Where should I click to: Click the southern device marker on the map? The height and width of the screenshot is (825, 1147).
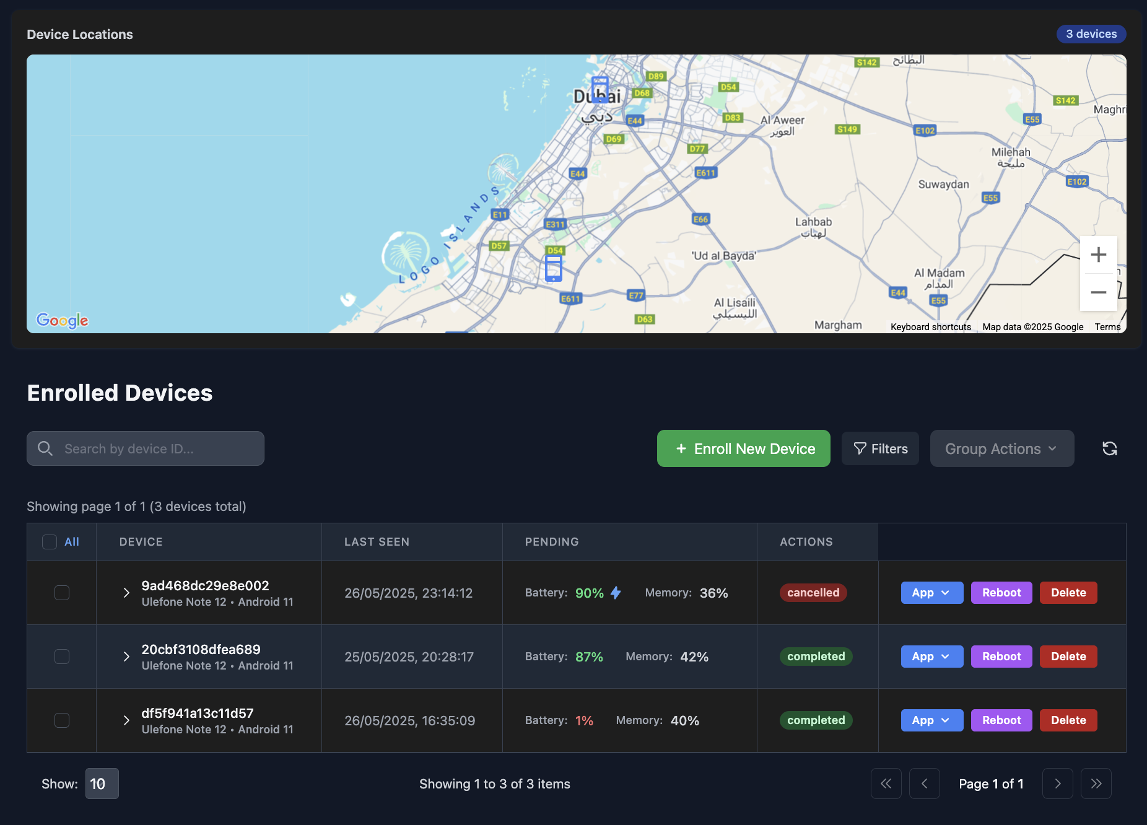553,267
